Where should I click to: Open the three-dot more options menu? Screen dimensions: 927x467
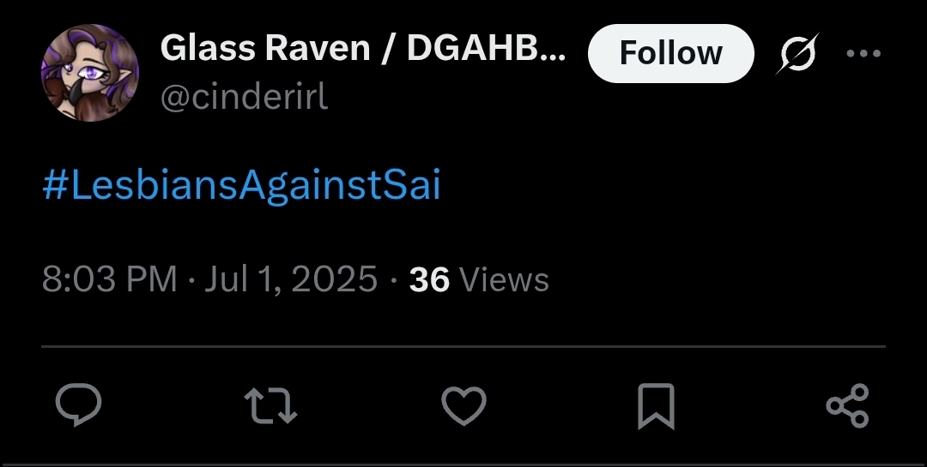tap(863, 54)
